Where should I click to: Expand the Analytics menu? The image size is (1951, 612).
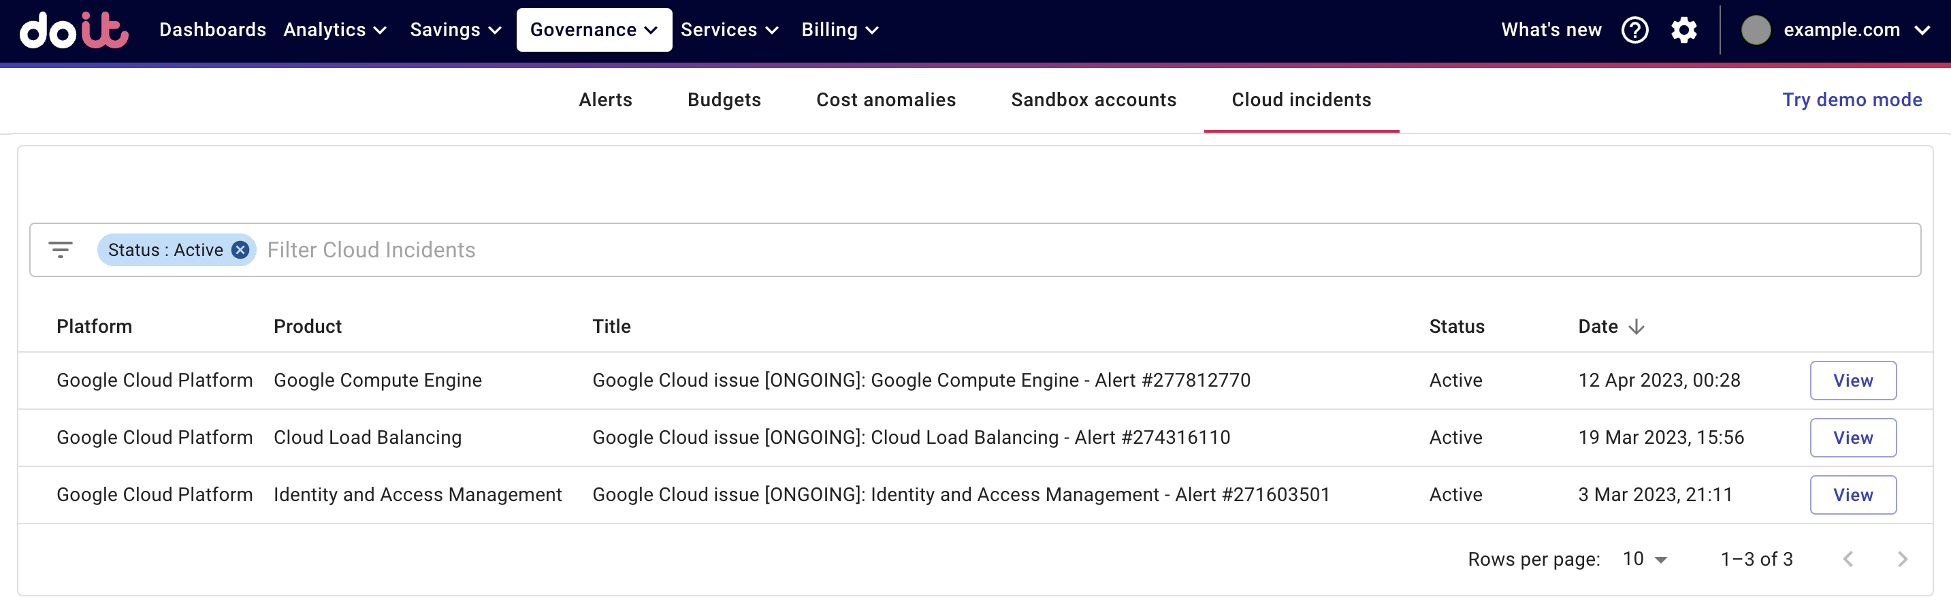click(x=335, y=31)
